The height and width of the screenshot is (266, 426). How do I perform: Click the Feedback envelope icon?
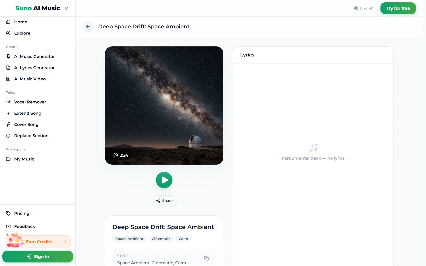coord(8,226)
